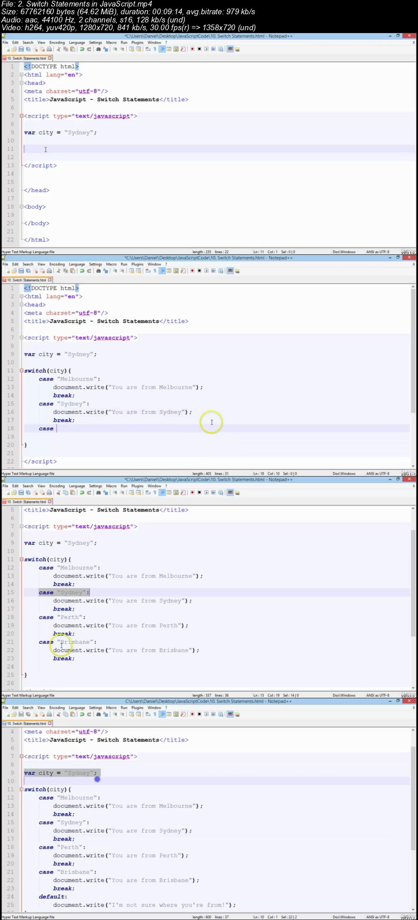The width and height of the screenshot is (418, 920).
Task: Click Cut scissors icon in topmost Notepad++ window
Action: coord(58,49)
